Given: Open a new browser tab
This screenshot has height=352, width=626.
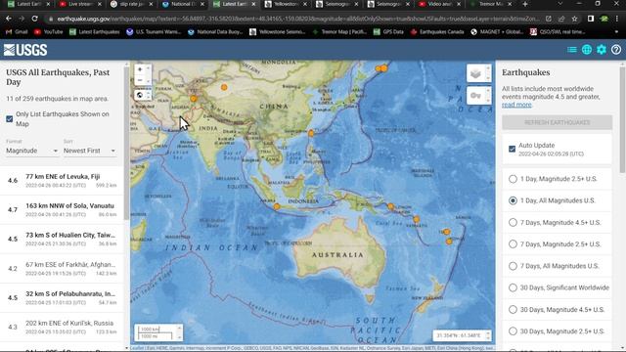Looking at the screenshot, I should 525,4.
